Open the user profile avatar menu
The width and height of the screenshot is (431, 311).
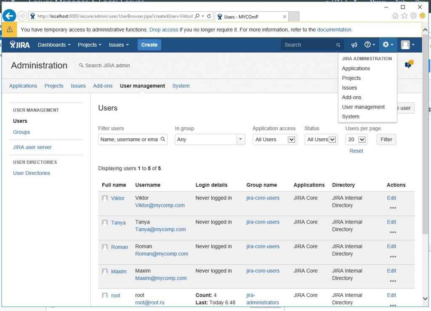pos(407,45)
